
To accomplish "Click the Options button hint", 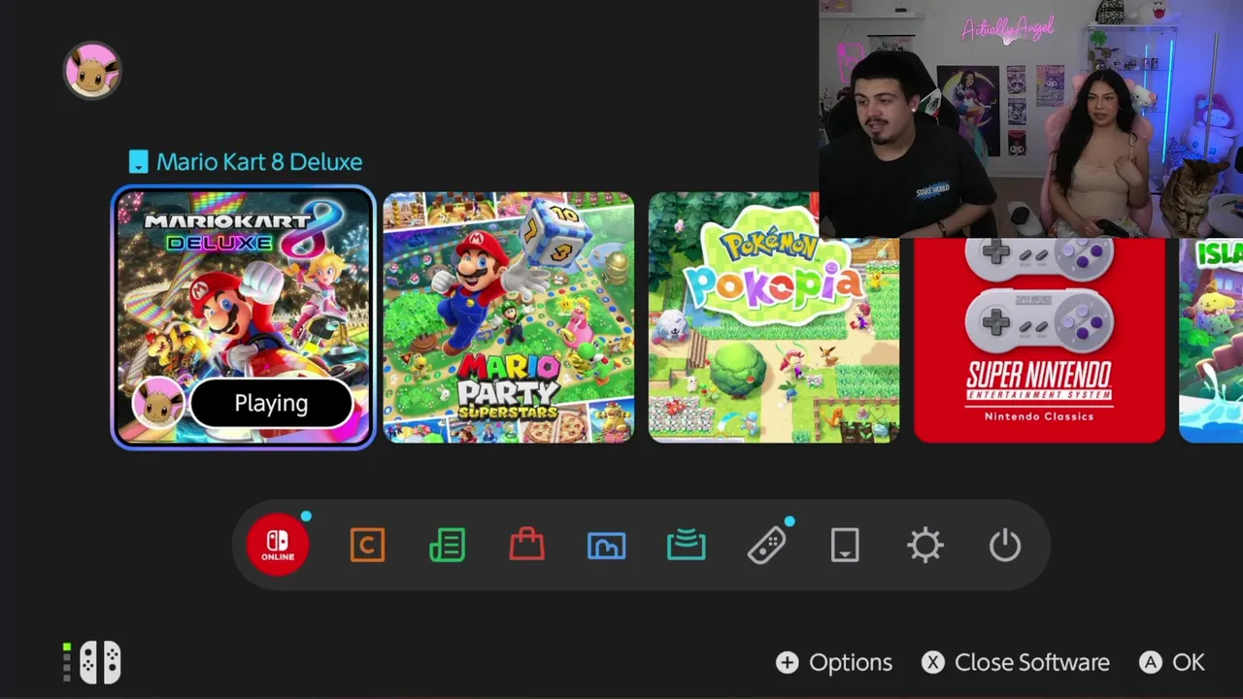I will (x=834, y=662).
